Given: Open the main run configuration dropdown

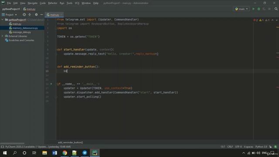Looking at the screenshot, I should [241, 9].
